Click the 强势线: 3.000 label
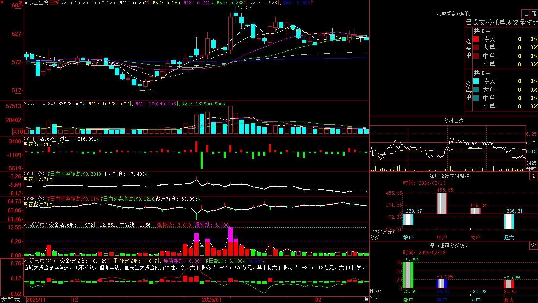Image resolution: width=538 pixels, height=303 pixels. [175, 225]
